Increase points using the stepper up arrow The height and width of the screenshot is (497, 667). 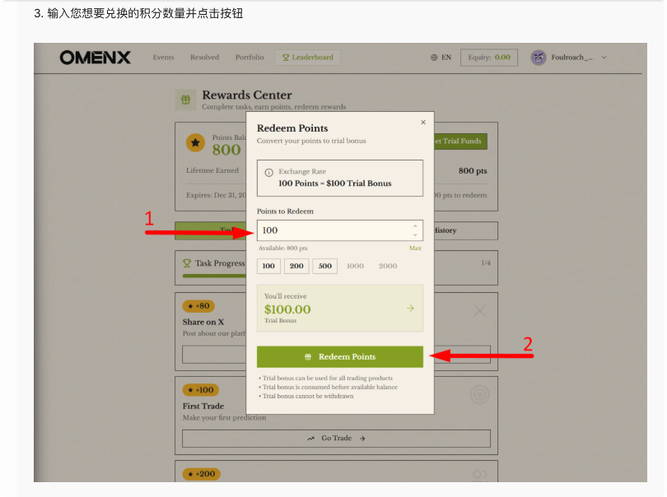pyautogui.click(x=417, y=226)
